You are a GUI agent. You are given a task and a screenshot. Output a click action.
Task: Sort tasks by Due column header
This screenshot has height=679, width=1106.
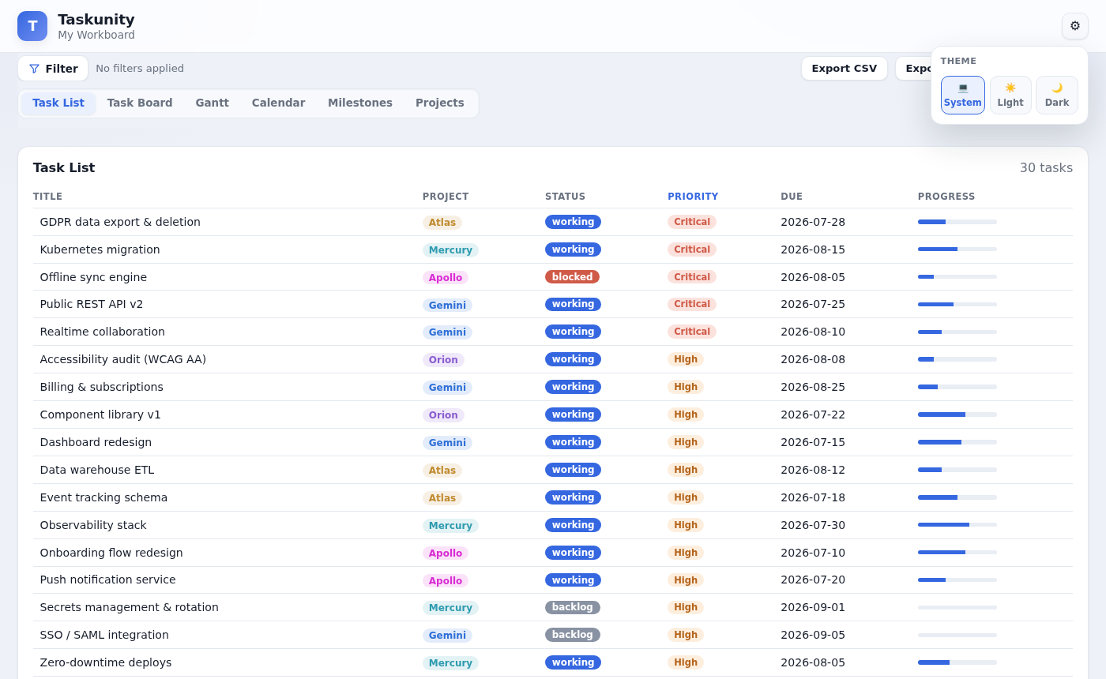click(x=792, y=197)
